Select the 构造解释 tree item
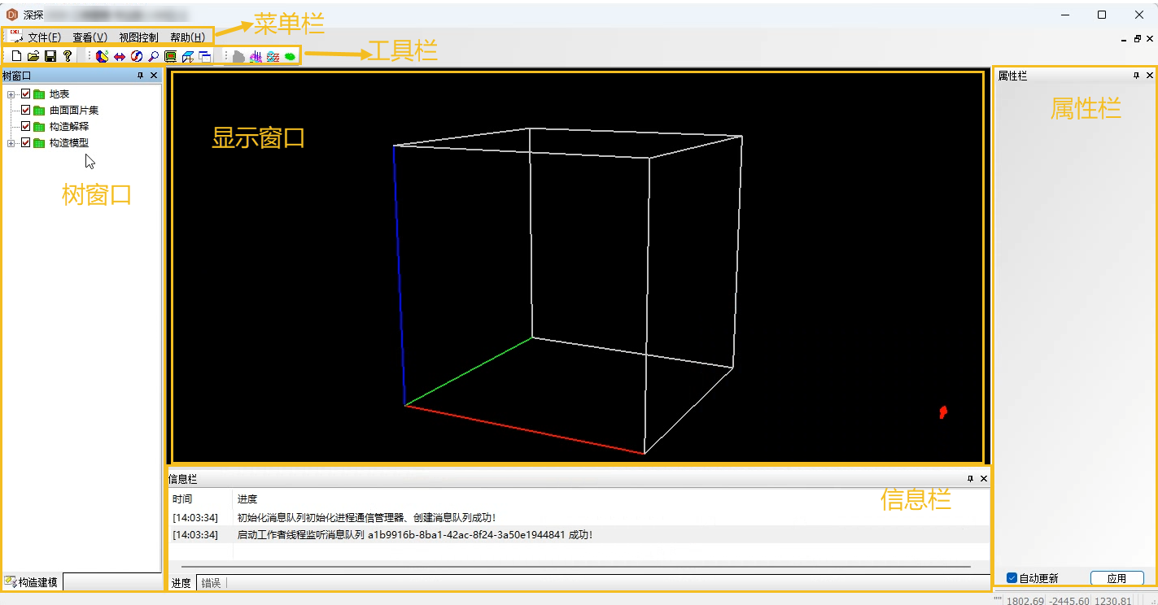The height and width of the screenshot is (605, 1158). 69,127
